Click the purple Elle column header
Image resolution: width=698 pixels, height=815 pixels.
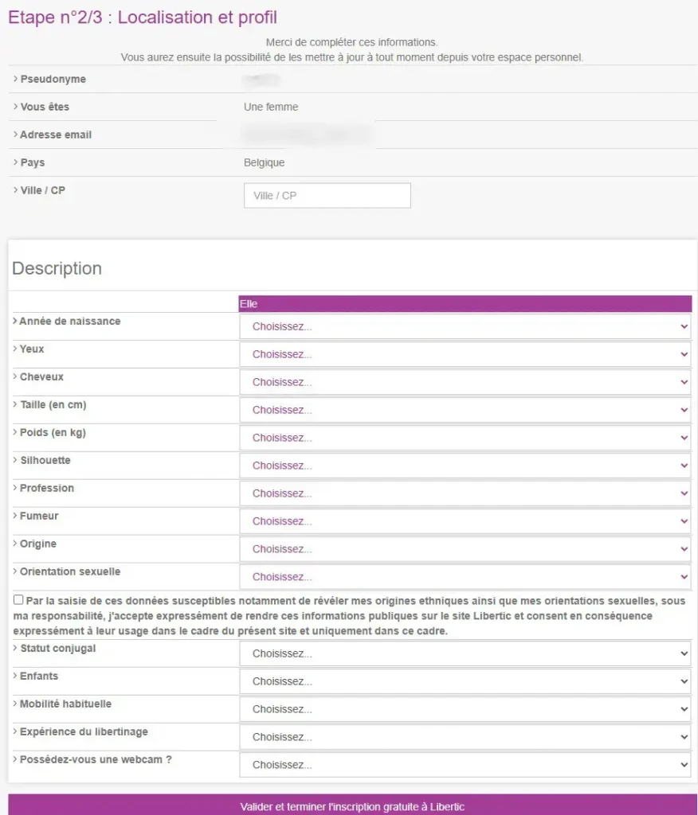pos(465,304)
